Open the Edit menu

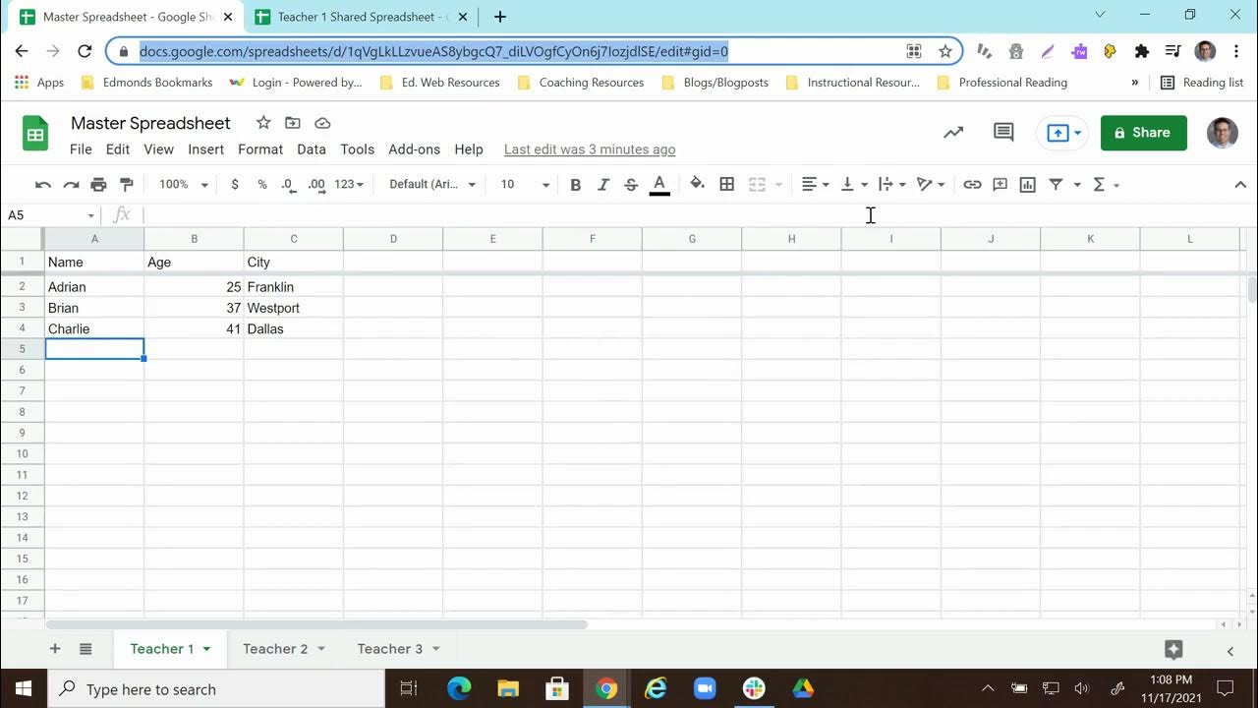[x=118, y=149]
